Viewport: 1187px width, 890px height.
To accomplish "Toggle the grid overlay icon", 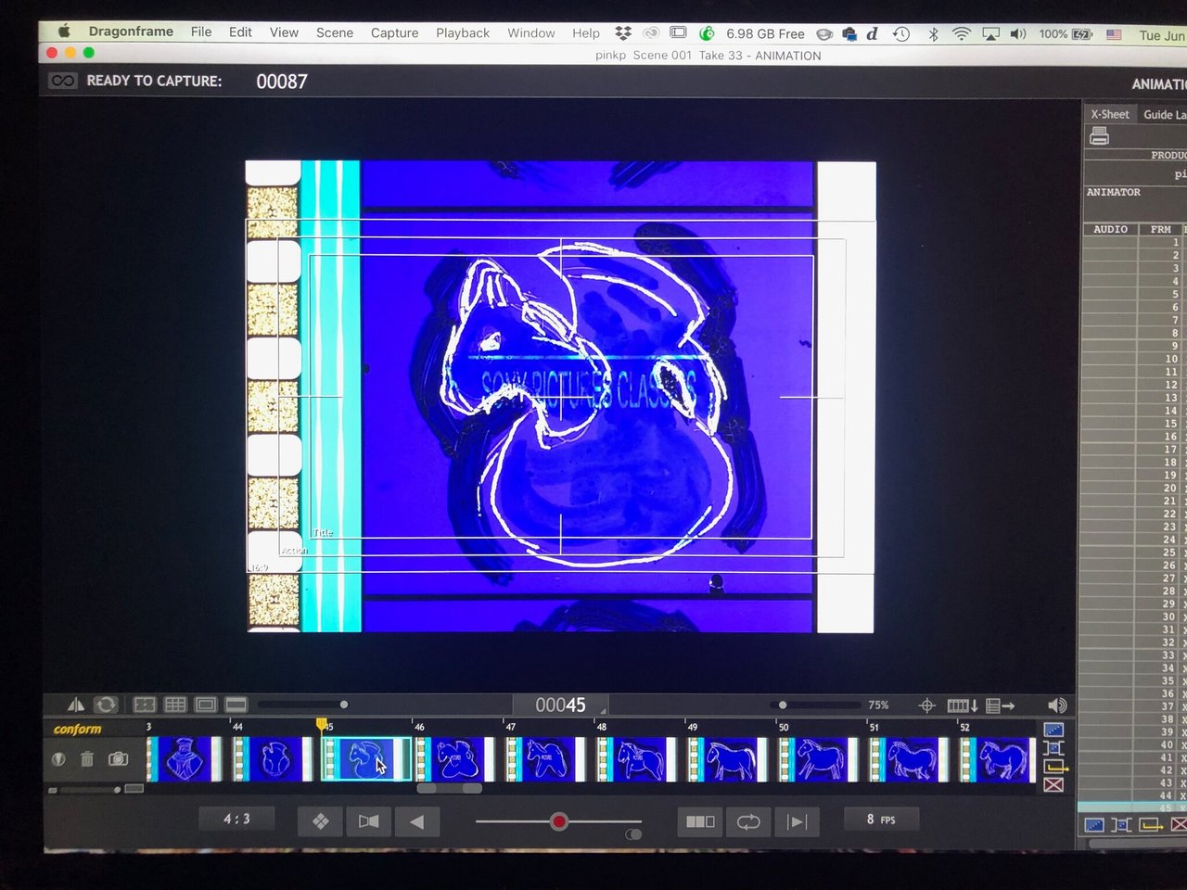I will pyautogui.click(x=175, y=706).
